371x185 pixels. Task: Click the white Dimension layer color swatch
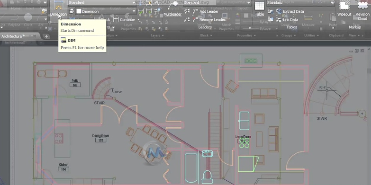[x=79, y=11]
